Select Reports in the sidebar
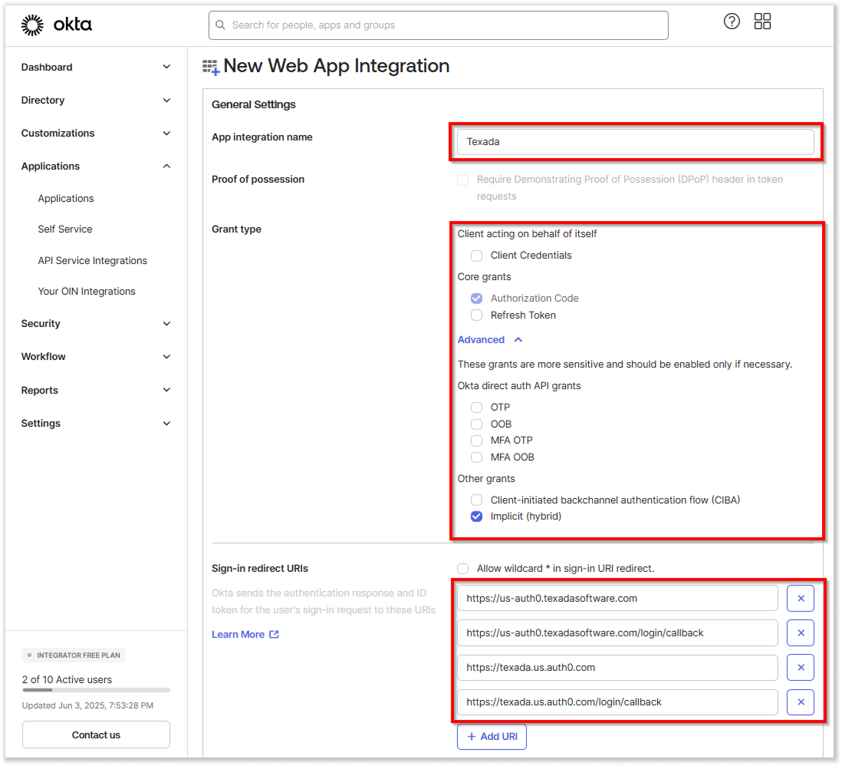The width and height of the screenshot is (842, 766). click(x=40, y=390)
